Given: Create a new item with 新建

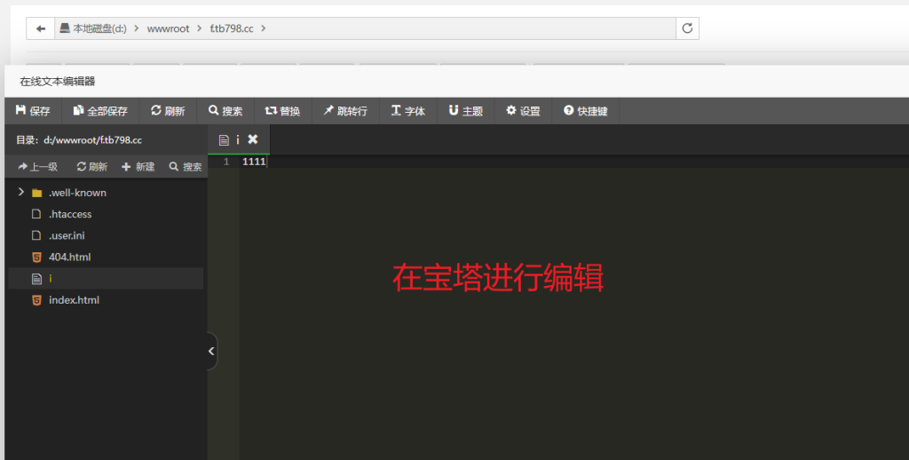Looking at the screenshot, I should tap(138, 166).
